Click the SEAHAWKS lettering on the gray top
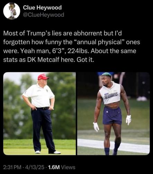Screen dimensions: 153x174 pyautogui.click(x=111, y=95)
